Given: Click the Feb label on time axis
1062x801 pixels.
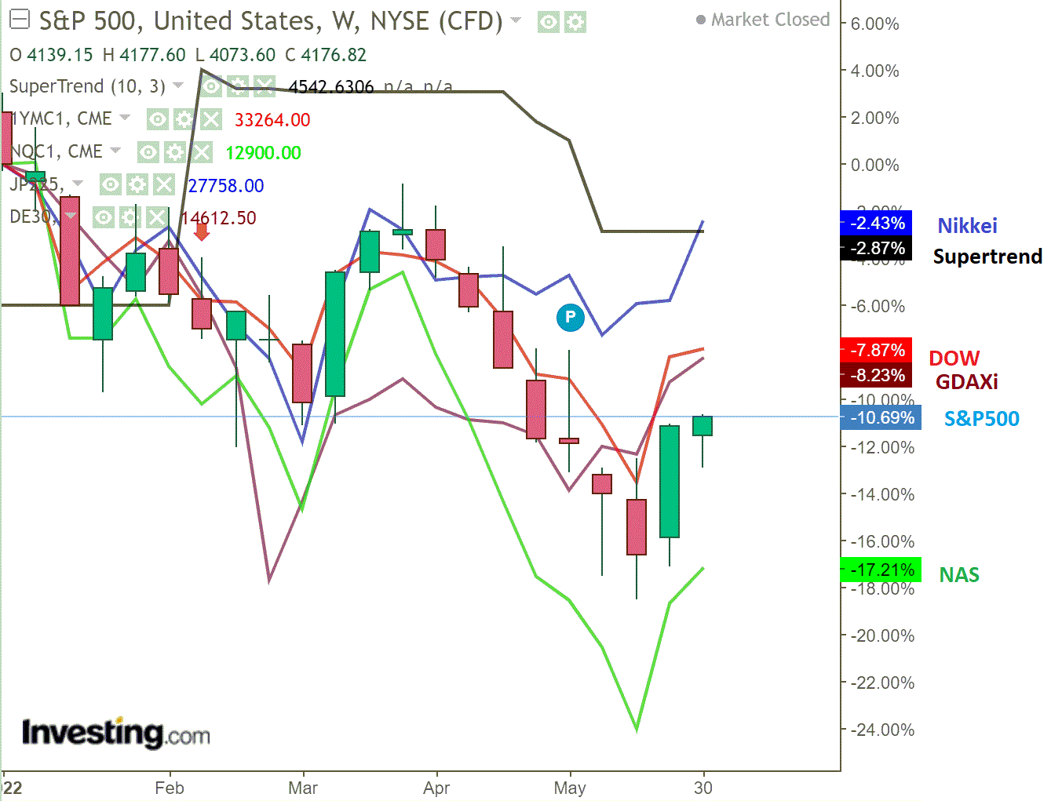Looking at the screenshot, I should [170, 788].
